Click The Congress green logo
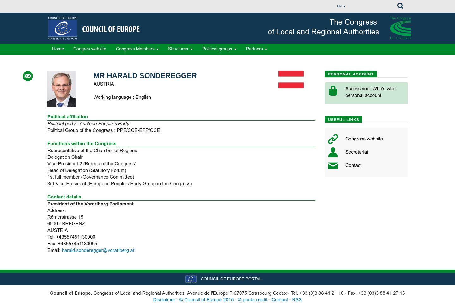The height and width of the screenshot is (308, 455). pos(400,28)
